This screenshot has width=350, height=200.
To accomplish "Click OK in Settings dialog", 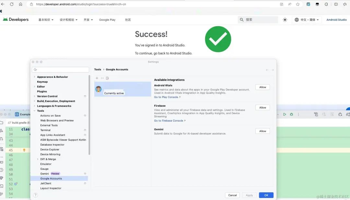I will tap(266, 195).
